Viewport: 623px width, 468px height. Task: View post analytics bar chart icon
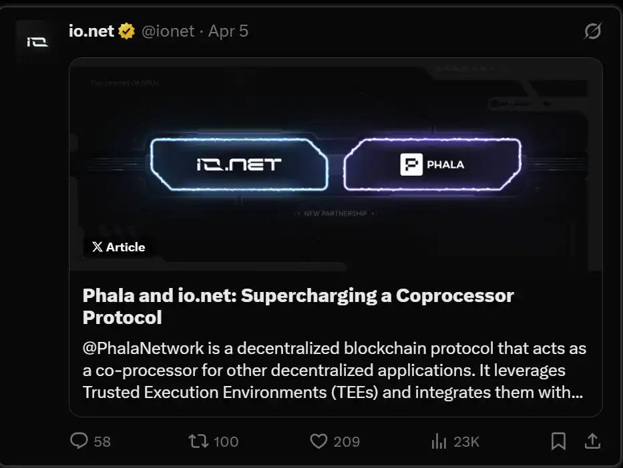[x=439, y=441]
